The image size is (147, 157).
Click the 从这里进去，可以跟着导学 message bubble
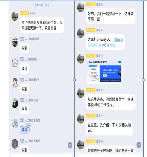click(x=111, y=102)
